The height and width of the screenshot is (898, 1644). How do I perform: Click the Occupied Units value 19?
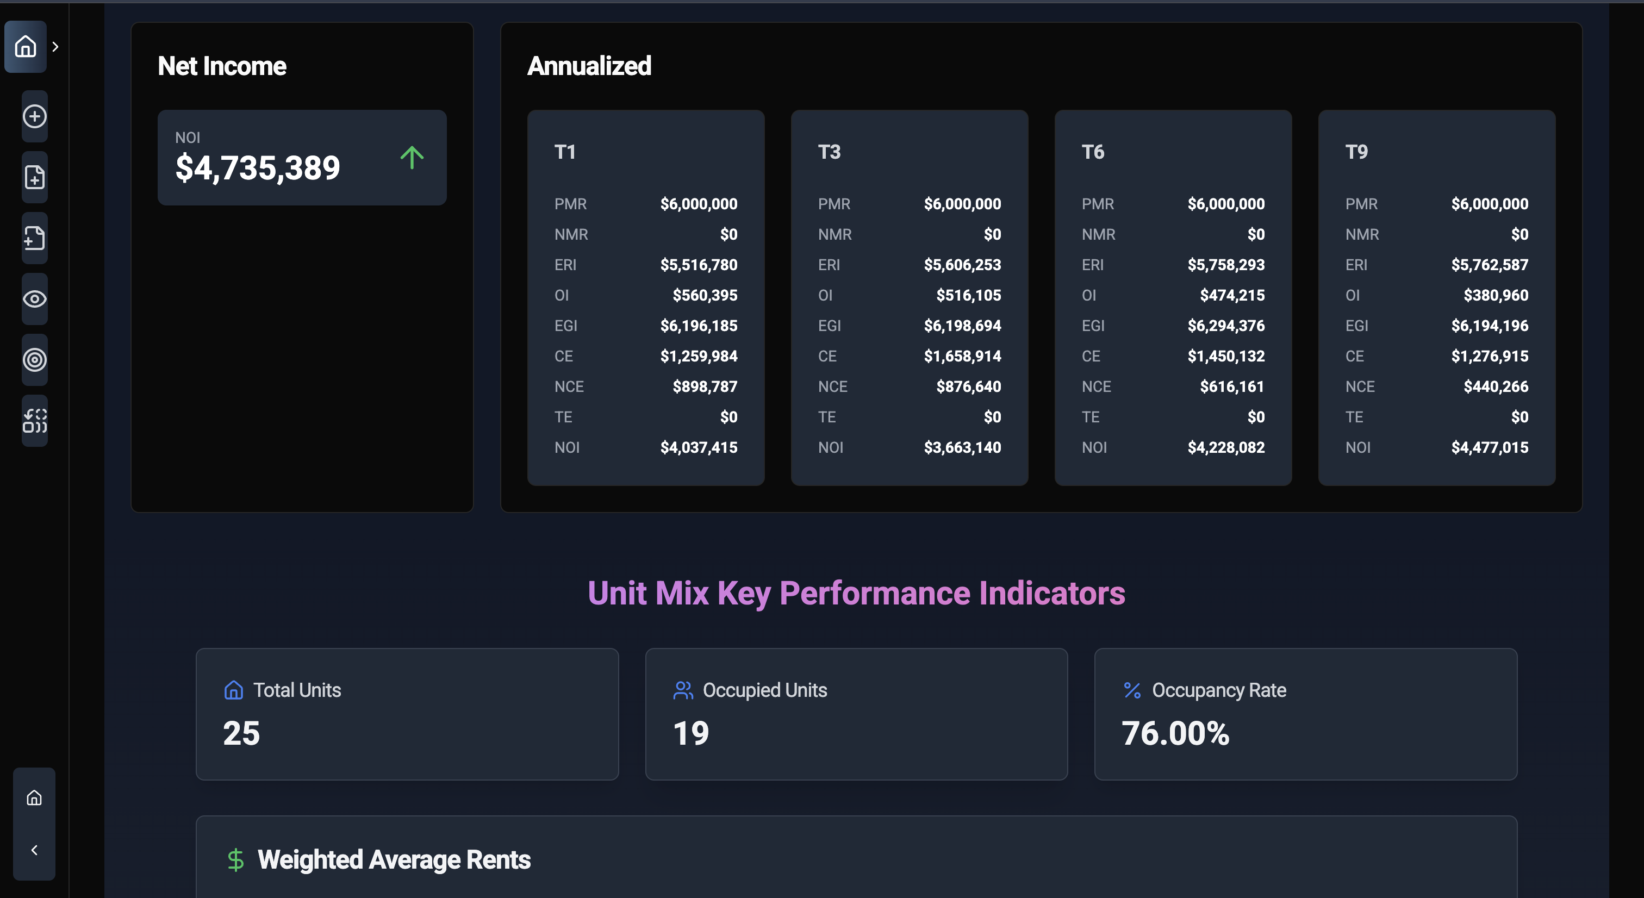691,733
